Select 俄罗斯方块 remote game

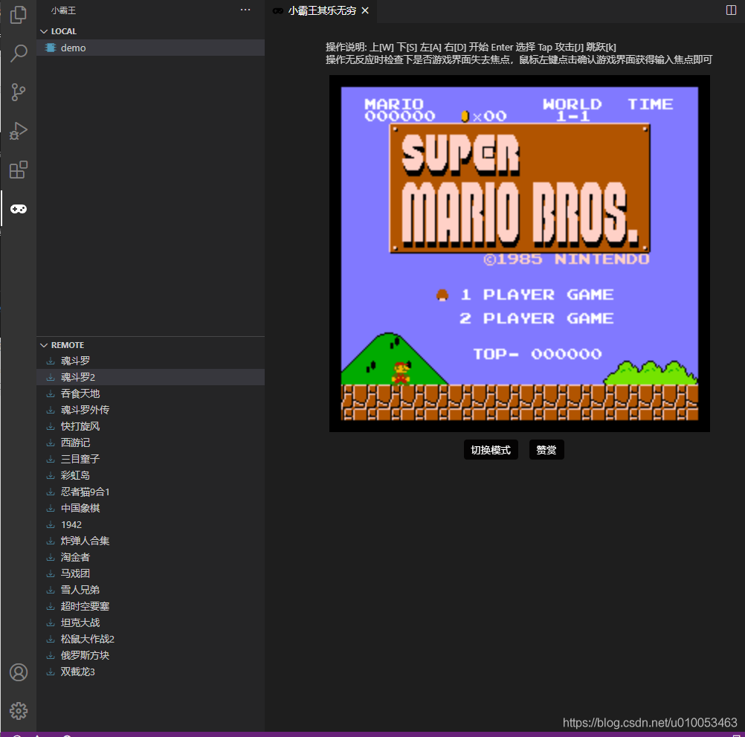(x=151, y=656)
